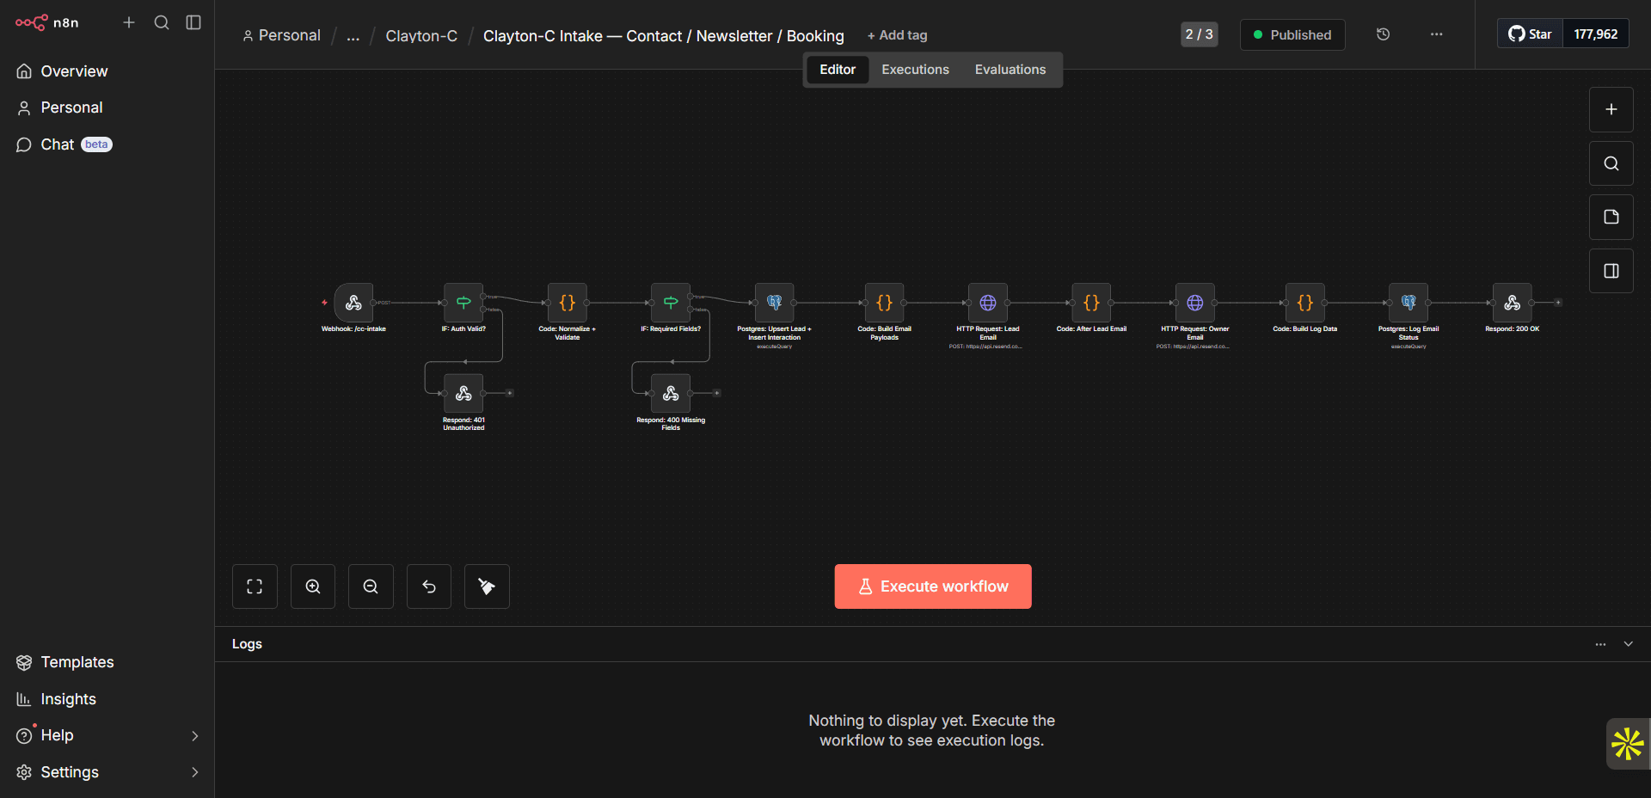The height and width of the screenshot is (798, 1651).
Task: Add a sticky note from the right panel
Action: coord(1611,217)
